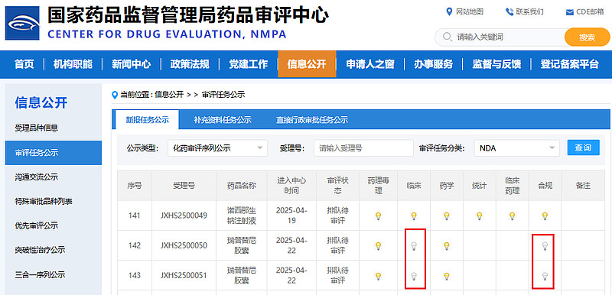Switch to 直接行政审批任务公示 tab
The width and height of the screenshot is (612, 295).
click(x=312, y=120)
